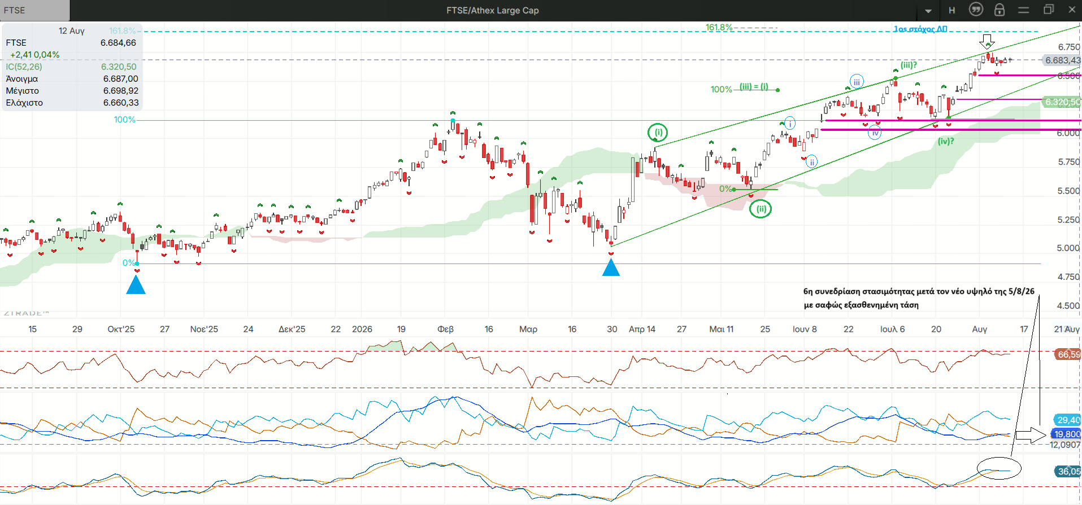Click the light blue 29,40 indicator tag
This screenshot has height=505, width=1082.
pos(1068,420)
